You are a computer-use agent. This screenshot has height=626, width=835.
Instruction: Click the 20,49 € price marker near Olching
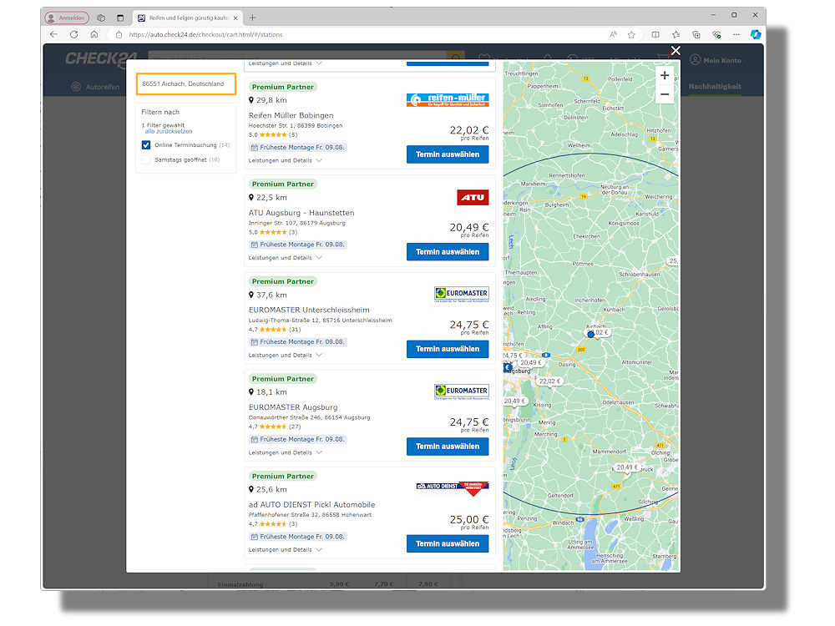click(x=627, y=467)
